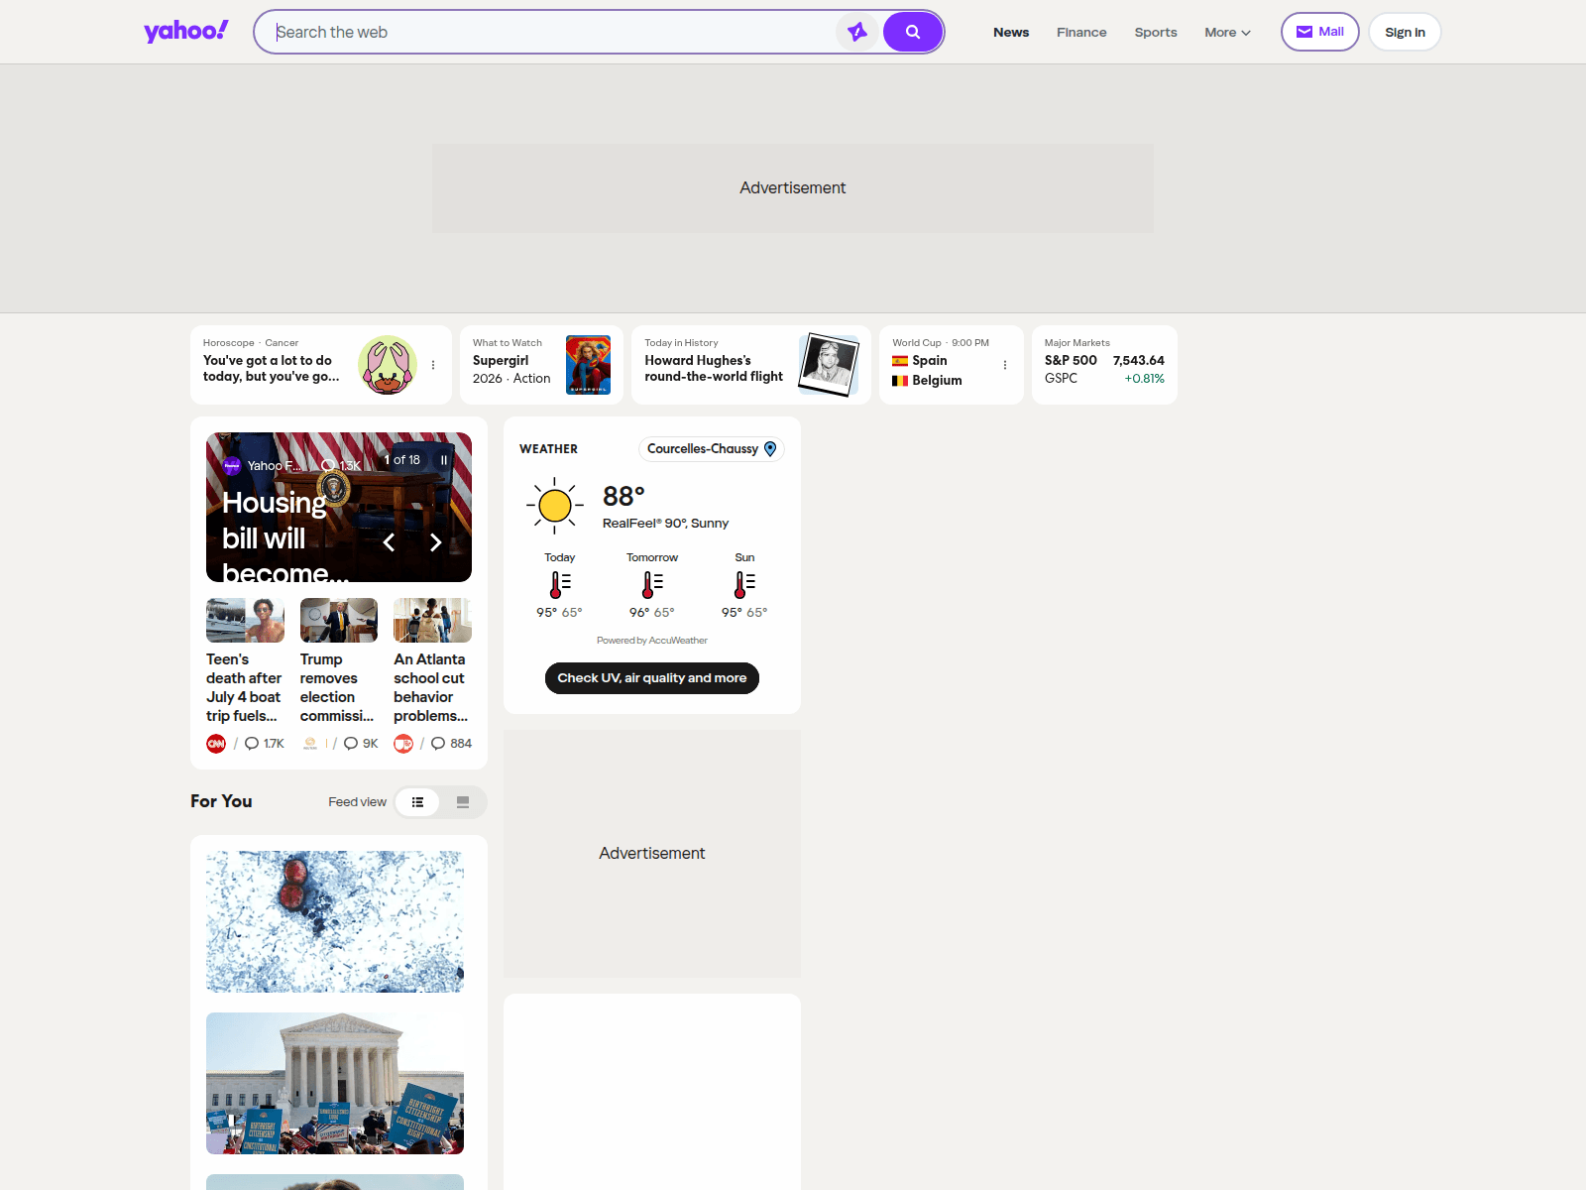
Task: Click the Atlanta story publisher logo
Action: pos(403,744)
